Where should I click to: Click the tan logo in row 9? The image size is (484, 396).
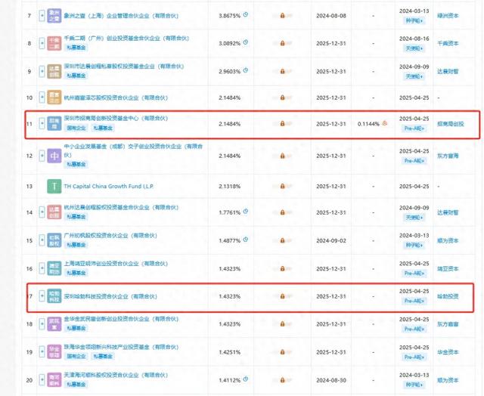(54, 71)
